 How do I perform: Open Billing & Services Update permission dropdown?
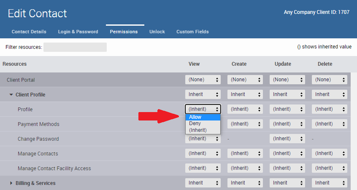(x=287, y=183)
